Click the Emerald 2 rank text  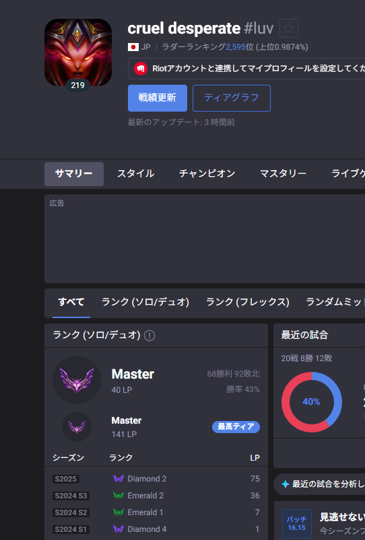click(x=145, y=496)
